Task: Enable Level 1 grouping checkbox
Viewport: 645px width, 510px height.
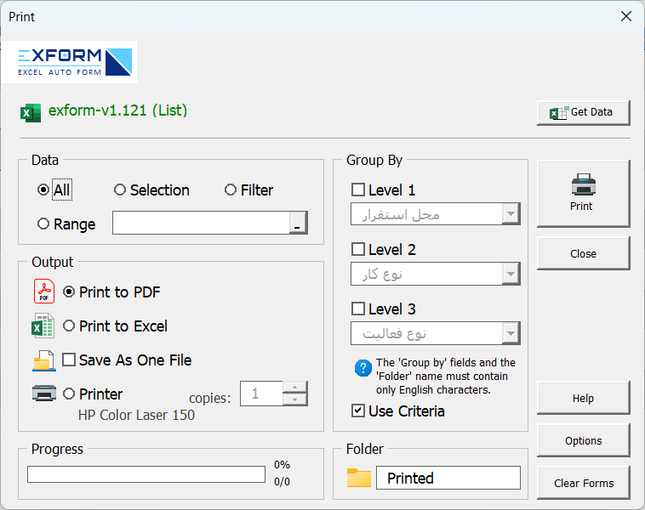Action: point(358,190)
